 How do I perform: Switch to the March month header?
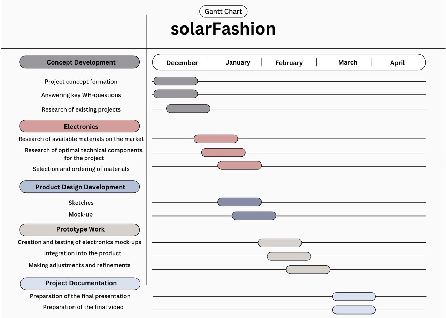347,62
